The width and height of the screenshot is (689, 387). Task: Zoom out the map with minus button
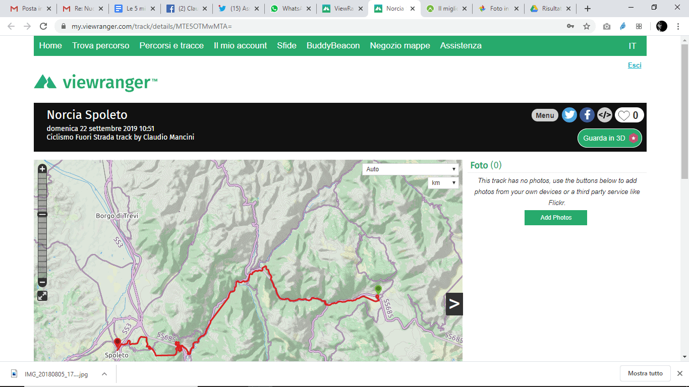click(42, 282)
